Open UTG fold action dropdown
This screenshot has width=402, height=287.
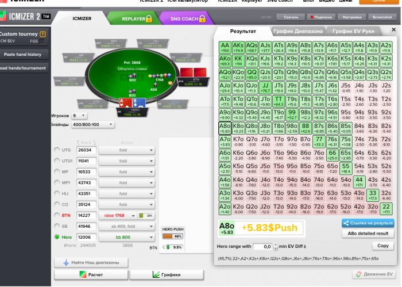coord(127,150)
